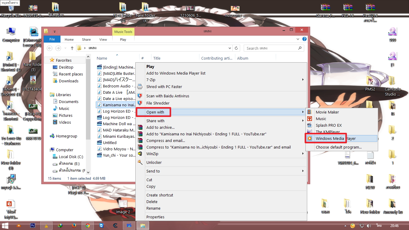Select the Minami Kuribayas file
The image size is (409, 230).
pos(116,136)
